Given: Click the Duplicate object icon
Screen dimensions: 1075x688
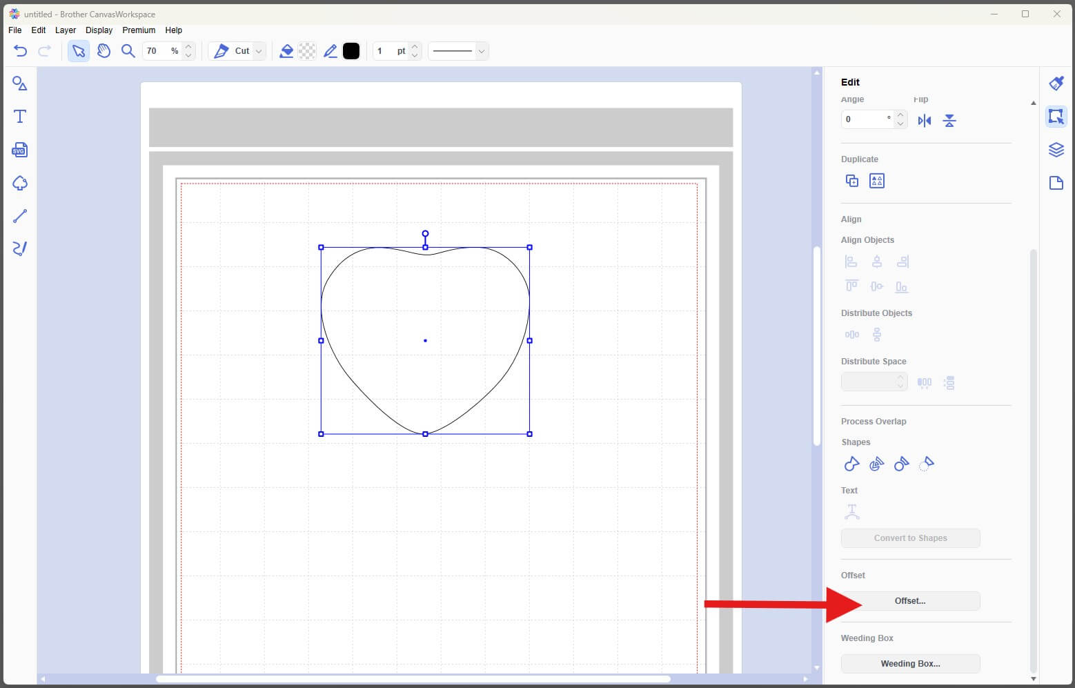Looking at the screenshot, I should tap(852, 181).
